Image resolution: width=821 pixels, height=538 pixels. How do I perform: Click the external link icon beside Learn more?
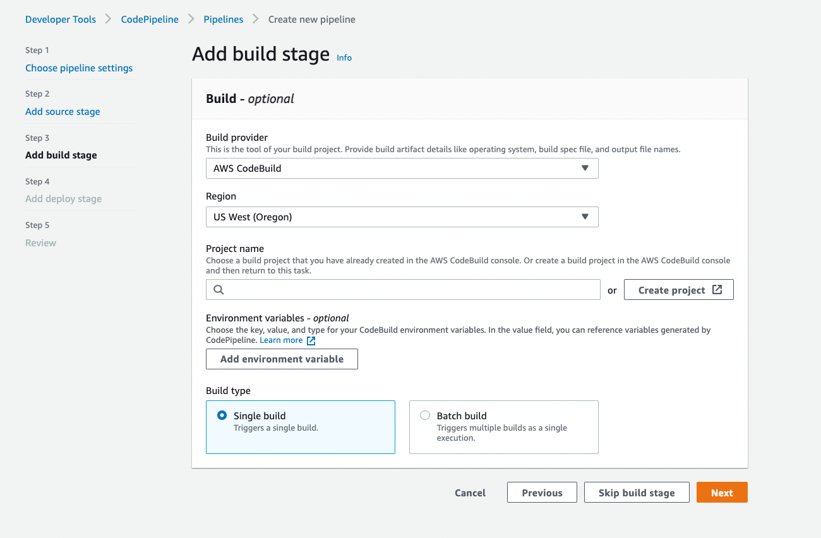311,340
